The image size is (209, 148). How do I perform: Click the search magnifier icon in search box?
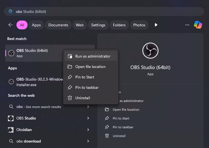[10, 12]
